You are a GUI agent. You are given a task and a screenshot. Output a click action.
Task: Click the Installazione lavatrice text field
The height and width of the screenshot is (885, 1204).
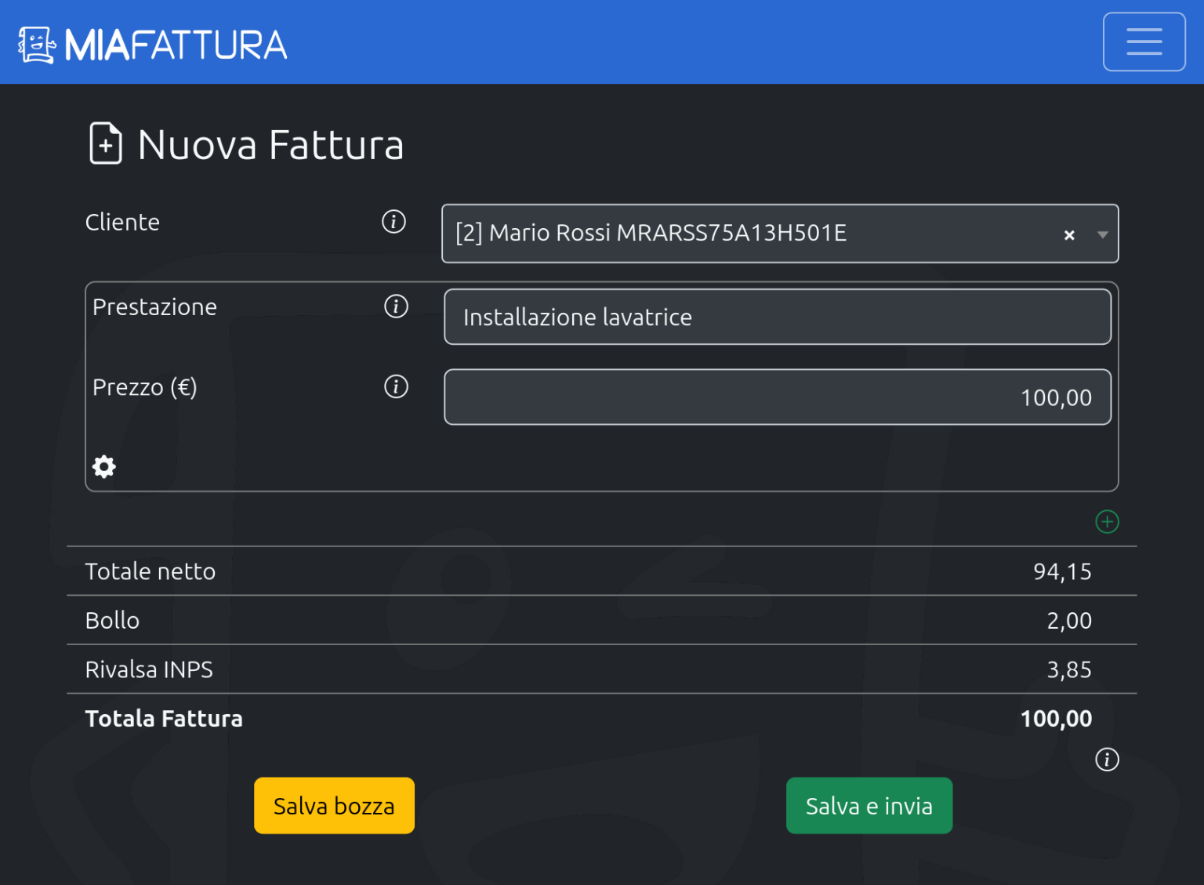(778, 317)
